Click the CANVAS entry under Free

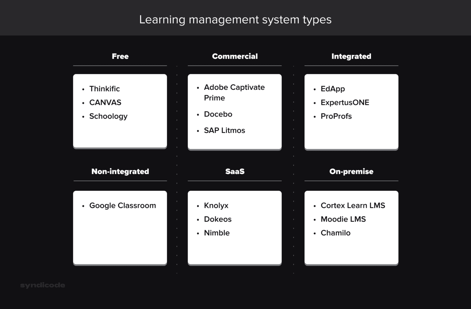tap(105, 102)
